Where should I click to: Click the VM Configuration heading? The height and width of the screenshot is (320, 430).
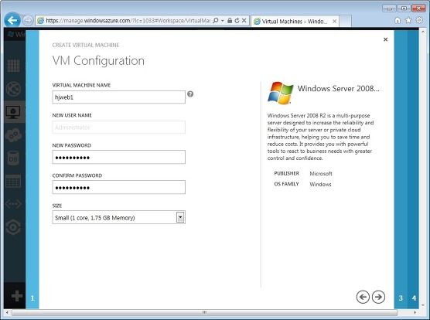(98, 61)
